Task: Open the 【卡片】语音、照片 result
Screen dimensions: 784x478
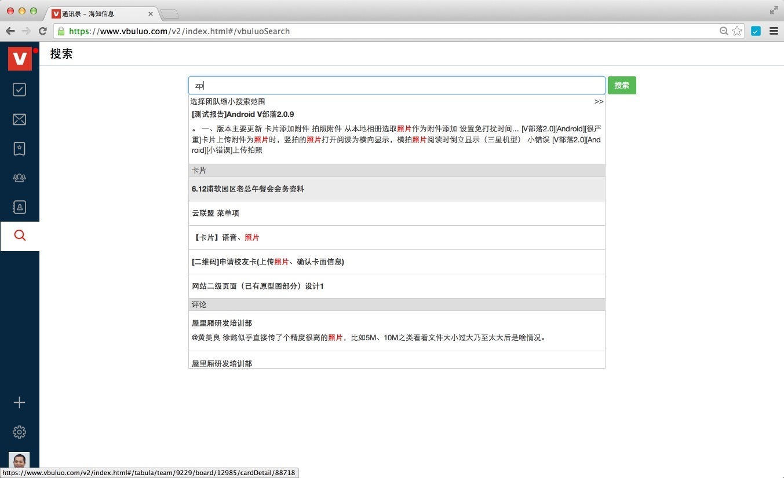Action: click(x=225, y=238)
